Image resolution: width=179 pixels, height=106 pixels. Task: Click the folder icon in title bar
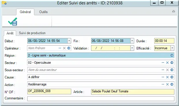[4, 3]
